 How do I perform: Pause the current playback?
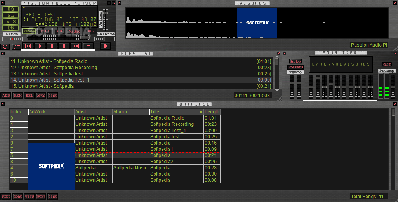coord(52,46)
